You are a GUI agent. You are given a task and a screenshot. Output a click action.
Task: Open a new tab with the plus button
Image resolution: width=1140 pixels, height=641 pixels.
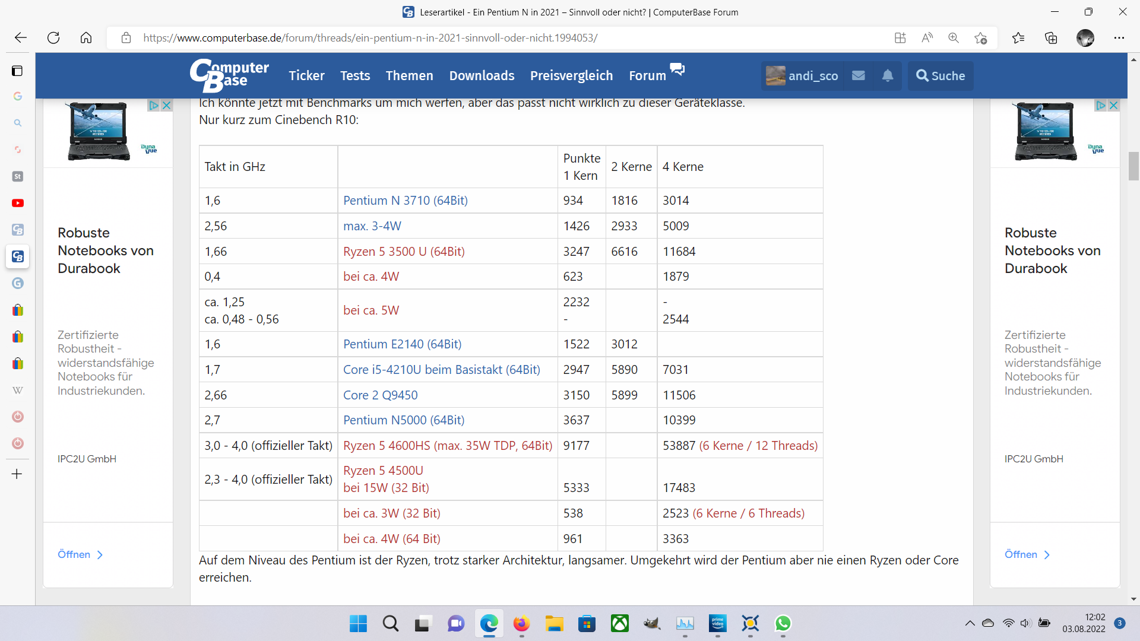click(17, 474)
